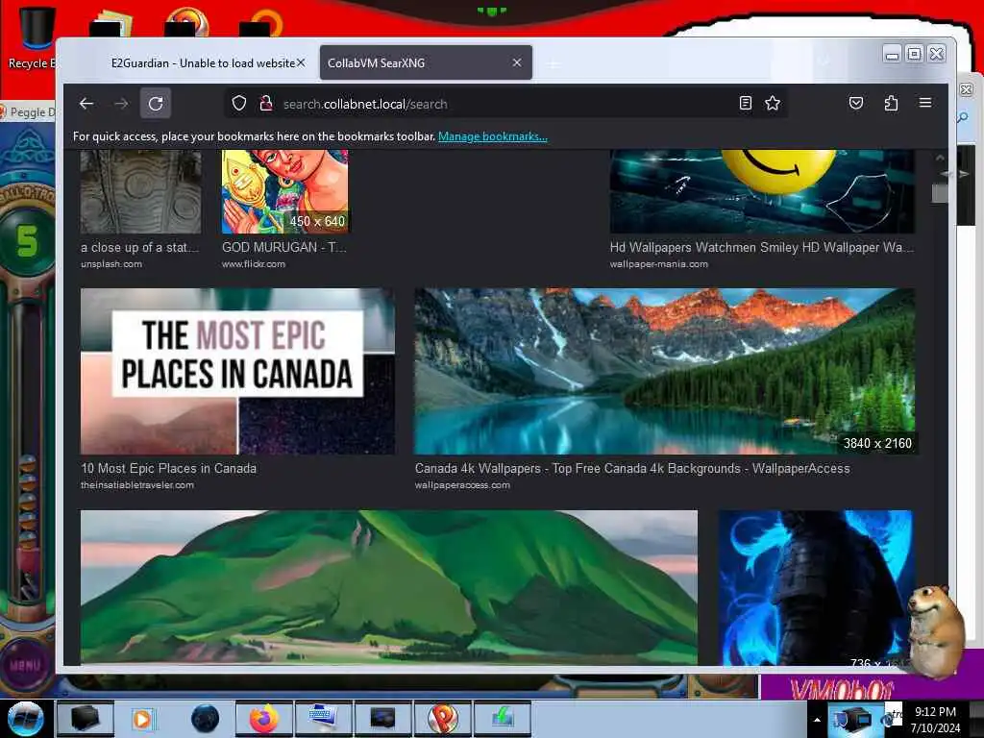Open the tracking protection shield icon
The image size is (984, 738).
239,104
